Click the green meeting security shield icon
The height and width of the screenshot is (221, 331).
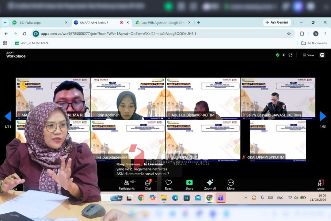(278, 55)
